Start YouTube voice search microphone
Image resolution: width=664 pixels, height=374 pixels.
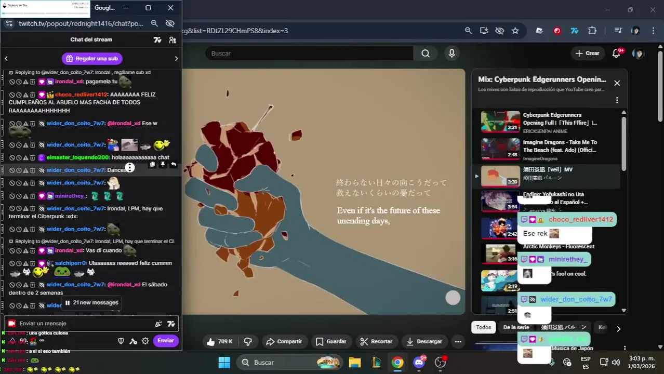[451, 53]
